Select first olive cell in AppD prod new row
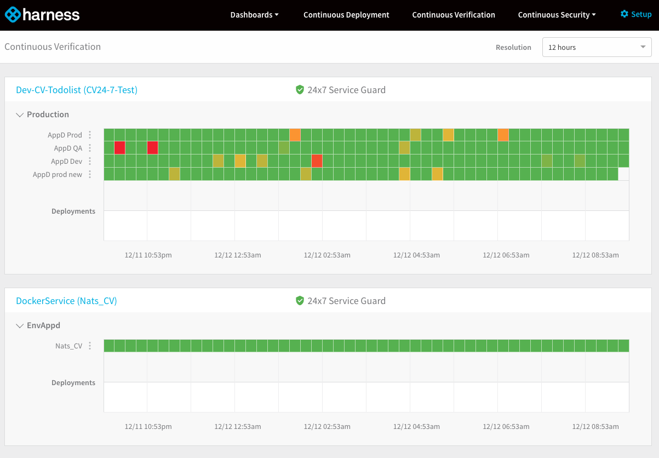This screenshot has width=659, height=458. [174, 174]
